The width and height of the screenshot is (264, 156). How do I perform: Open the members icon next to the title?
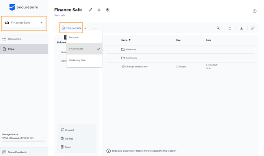tap(99, 10)
